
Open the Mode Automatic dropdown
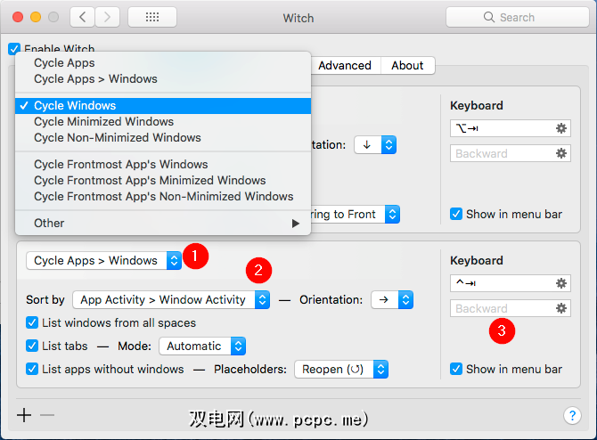click(x=202, y=346)
